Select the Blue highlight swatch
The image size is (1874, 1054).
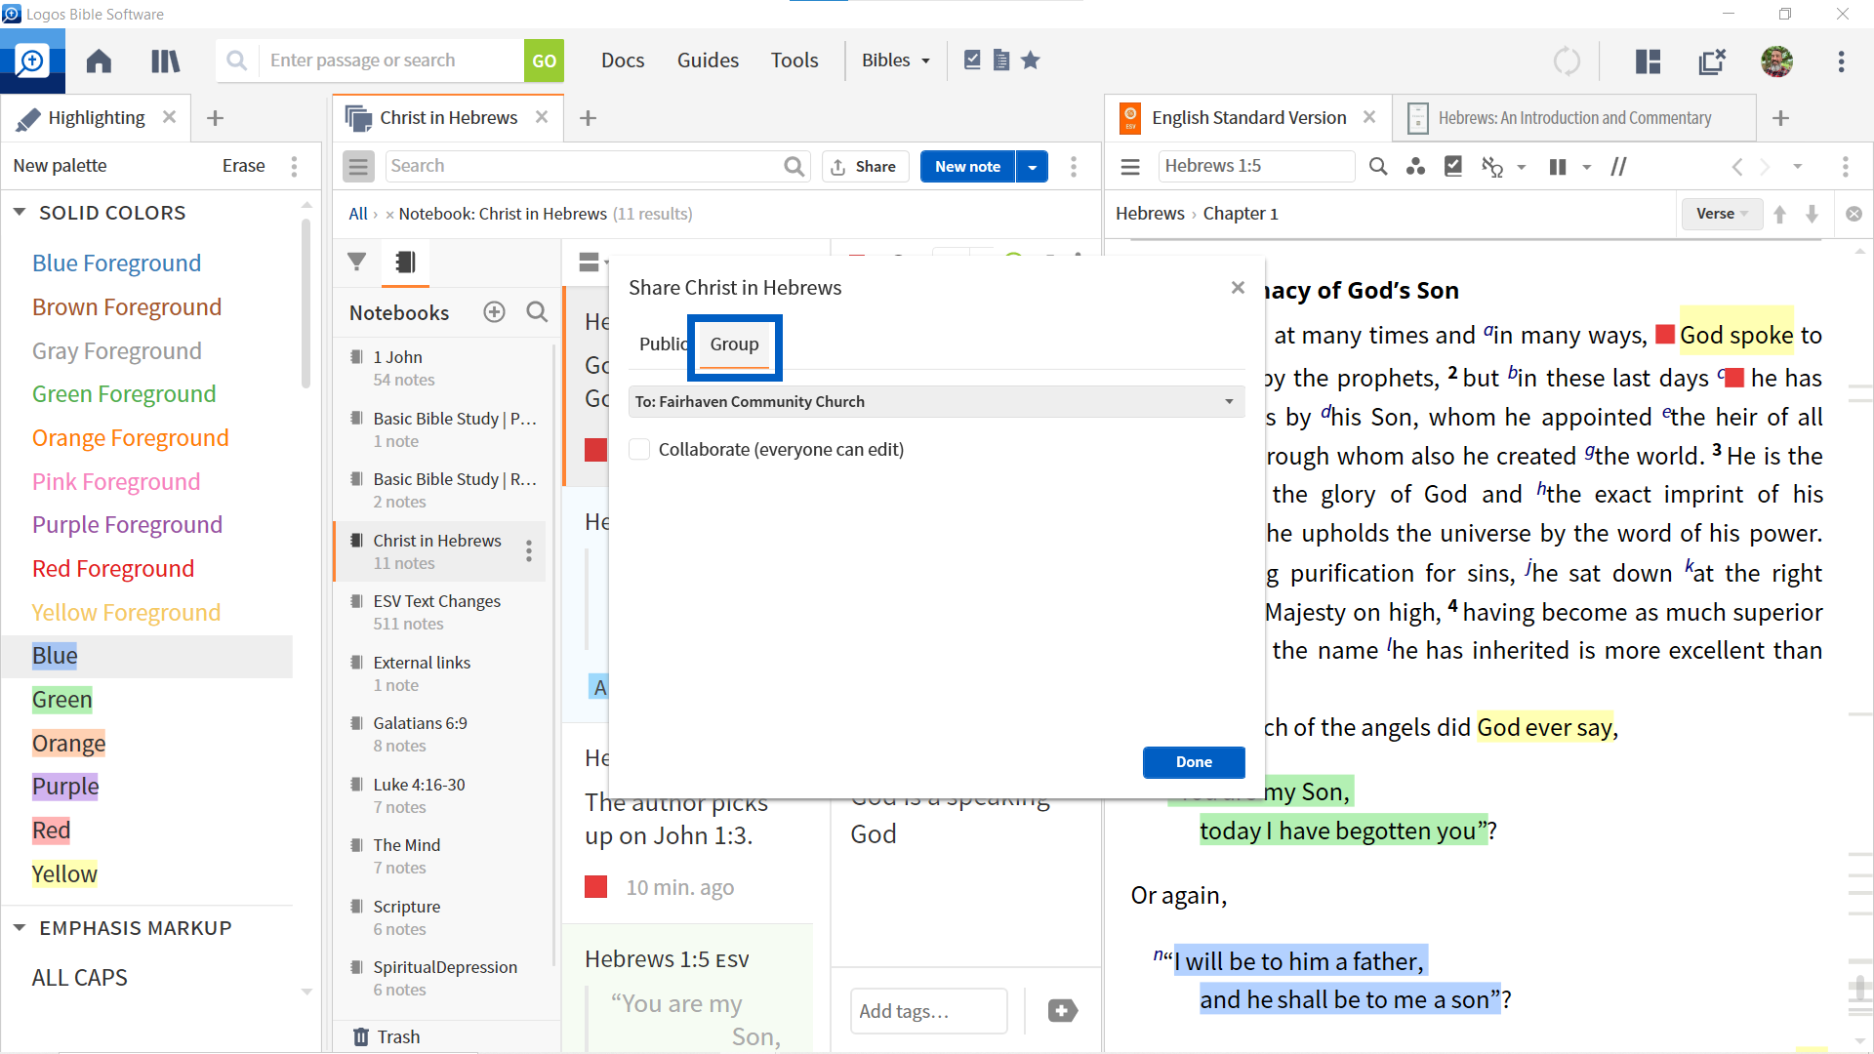pos(55,656)
